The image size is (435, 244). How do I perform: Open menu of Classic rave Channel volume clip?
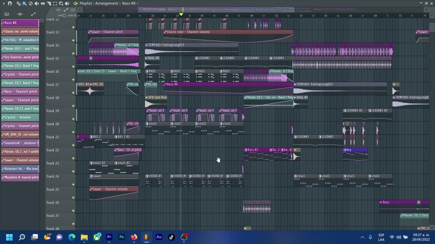coord(165,32)
